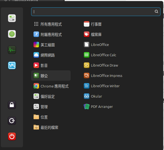Click the rainbow icon for 美工繪圖
Viewport: 164px width, 150px height.
[x=36, y=45]
